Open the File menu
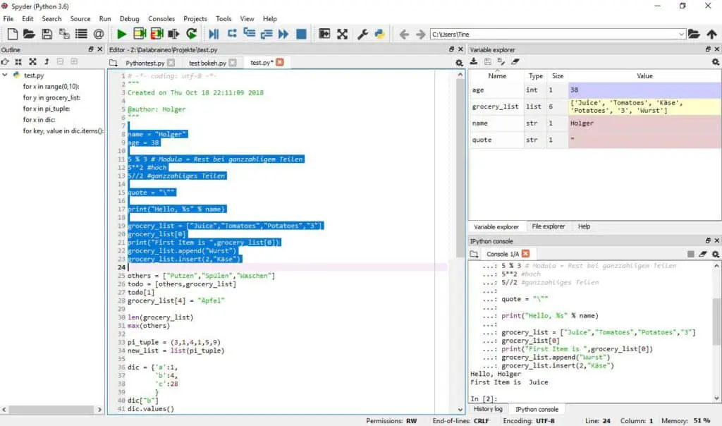The image size is (722, 426). point(8,19)
